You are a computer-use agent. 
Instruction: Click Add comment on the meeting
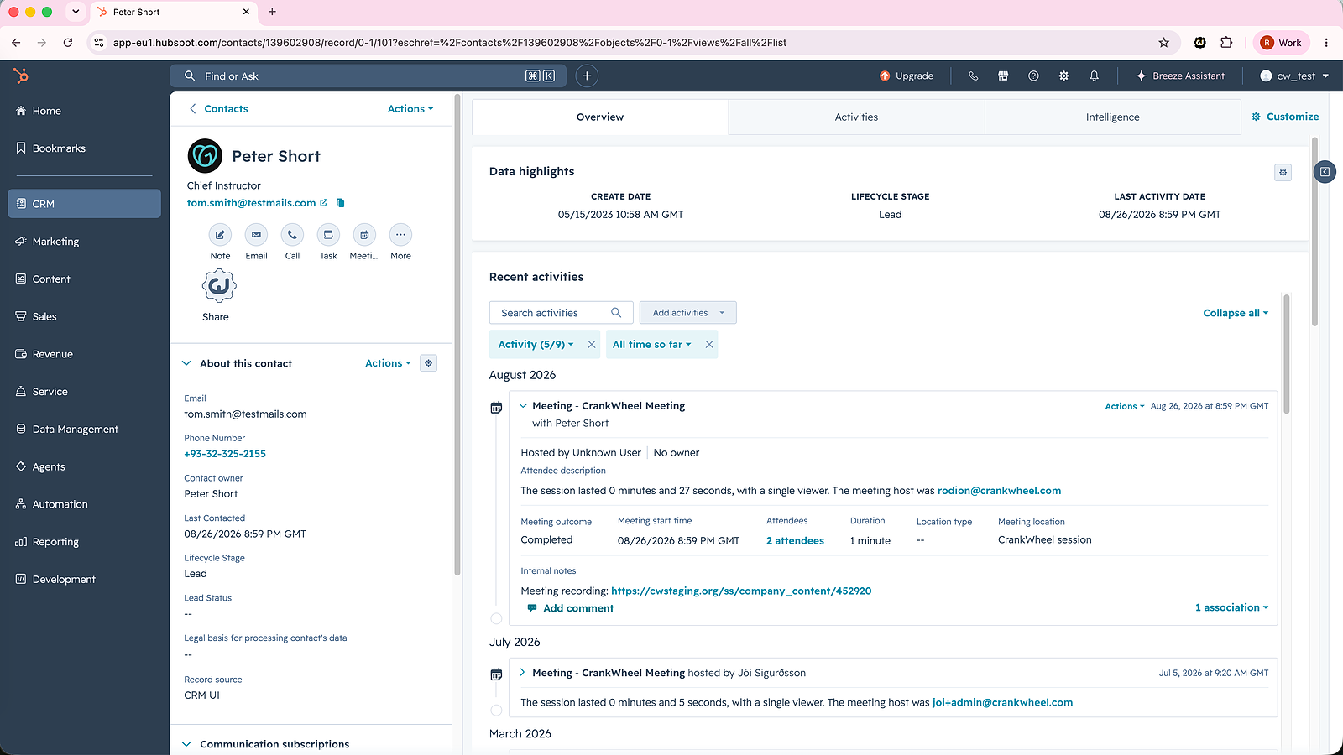coord(571,608)
